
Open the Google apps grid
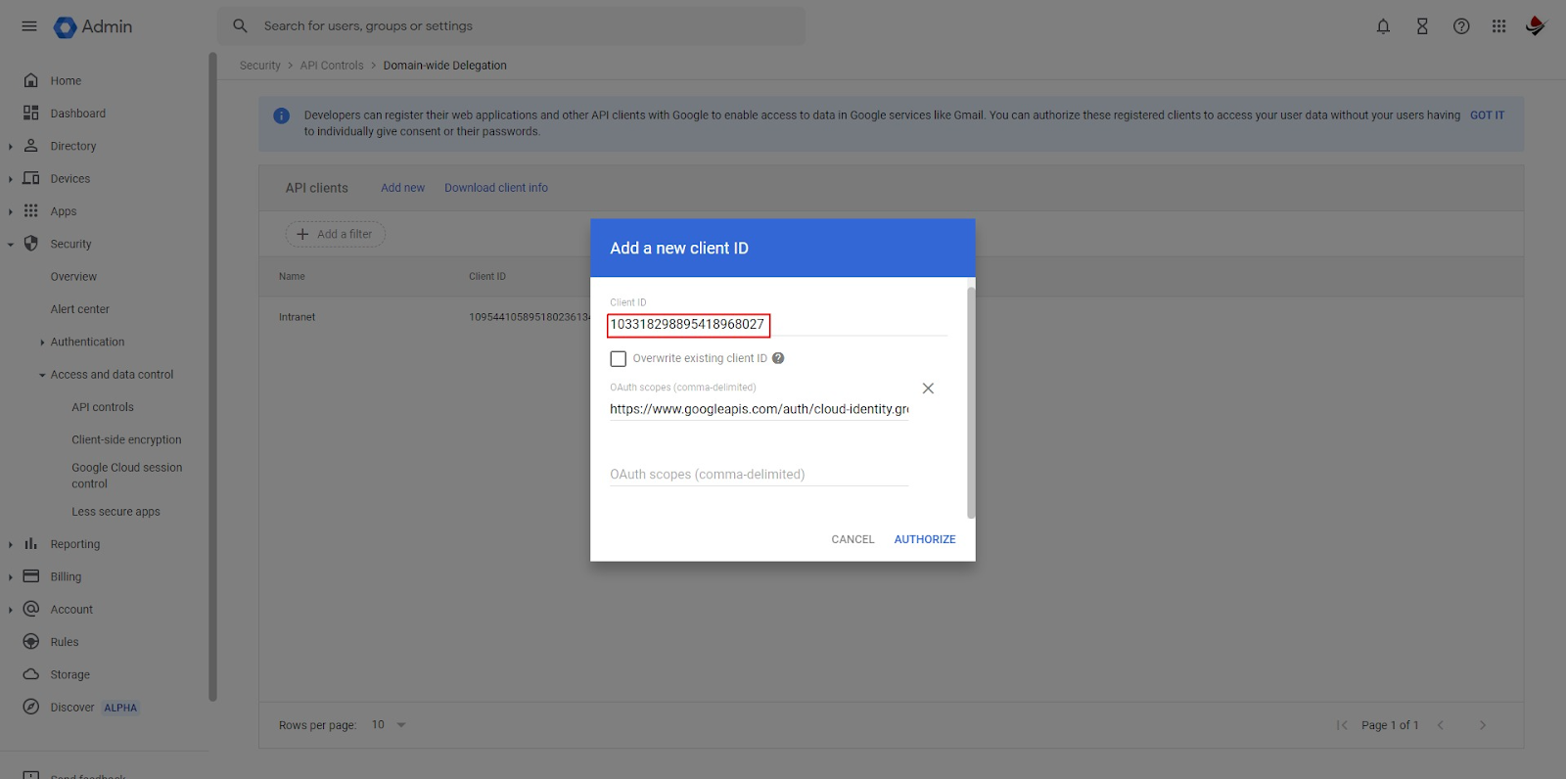pos(1498,26)
